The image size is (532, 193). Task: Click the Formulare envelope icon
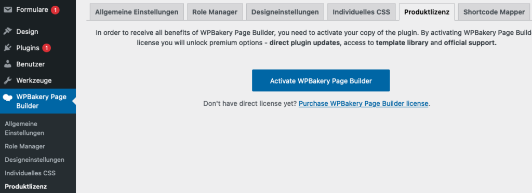click(x=7, y=10)
